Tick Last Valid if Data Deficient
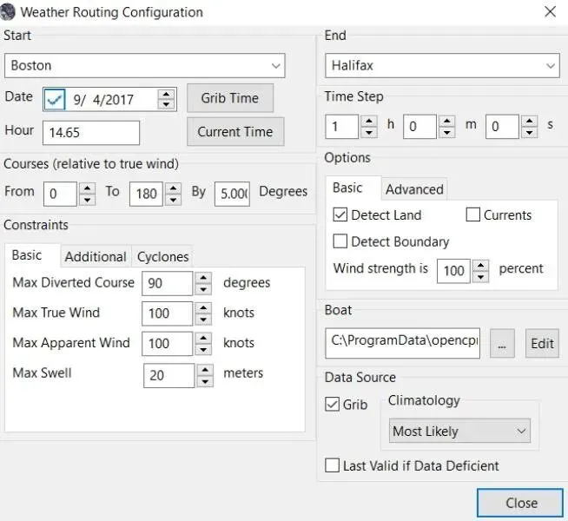This screenshot has width=568, height=521. 332,465
